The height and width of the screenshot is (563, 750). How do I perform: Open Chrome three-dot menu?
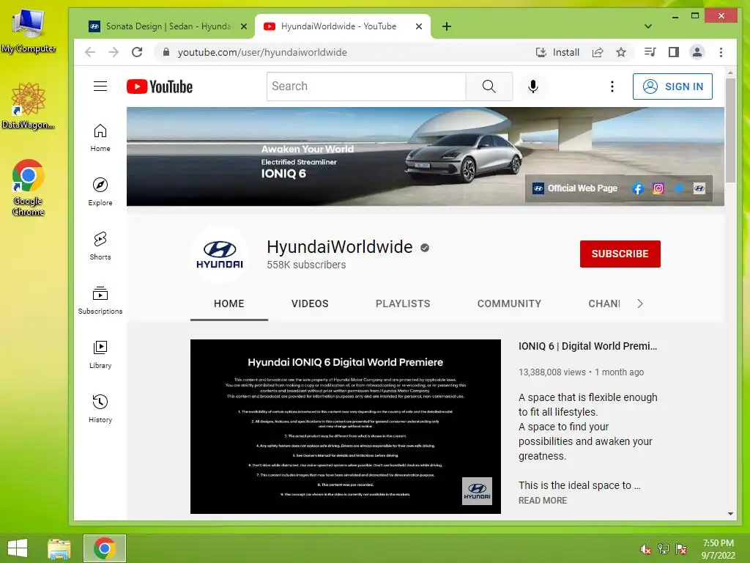[x=721, y=52]
